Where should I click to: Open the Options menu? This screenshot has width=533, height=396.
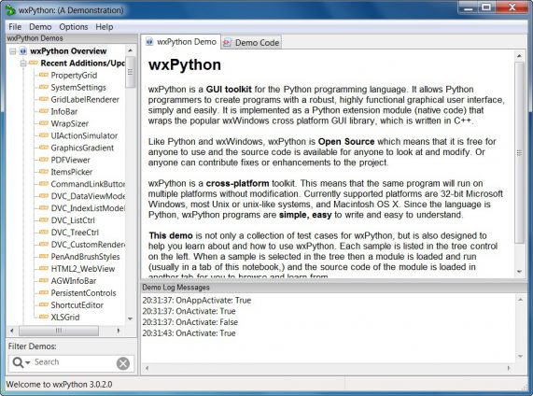pyautogui.click(x=74, y=27)
